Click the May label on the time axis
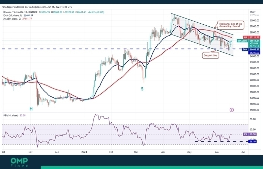The width and height of the screenshot is (263, 169). tap(189, 152)
